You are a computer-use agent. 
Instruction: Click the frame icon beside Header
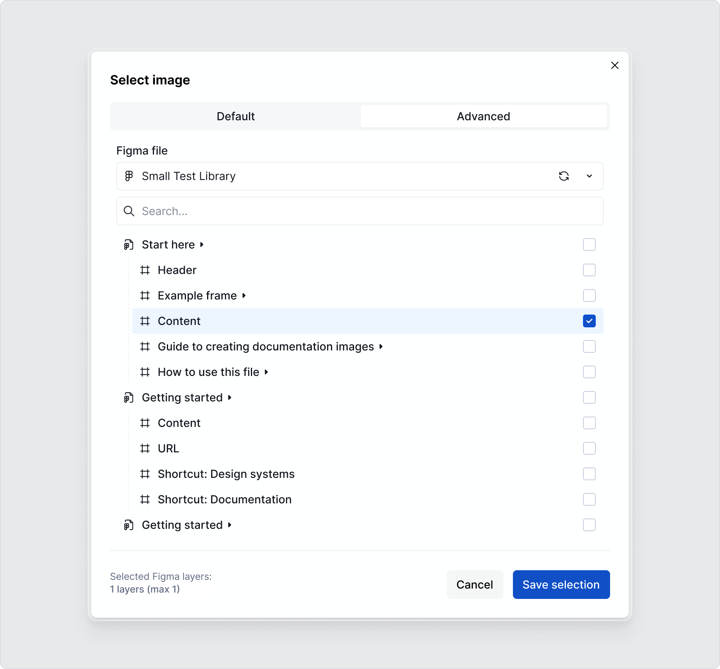click(x=145, y=270)
